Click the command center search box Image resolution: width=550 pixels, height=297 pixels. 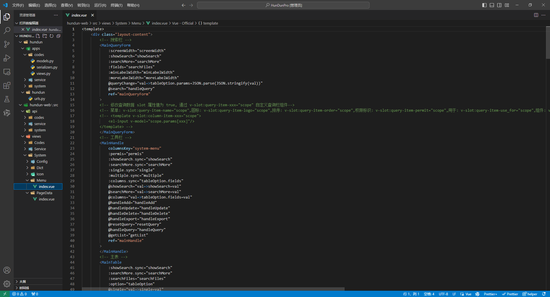point(283,5)
